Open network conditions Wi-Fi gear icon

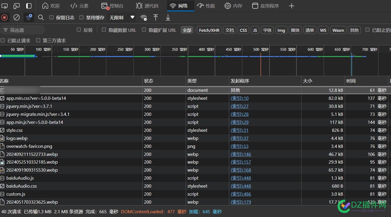[x=144, y=18]
